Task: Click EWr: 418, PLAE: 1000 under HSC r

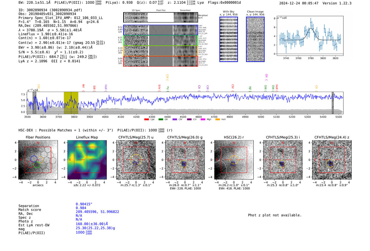Action: coord(234,188)
